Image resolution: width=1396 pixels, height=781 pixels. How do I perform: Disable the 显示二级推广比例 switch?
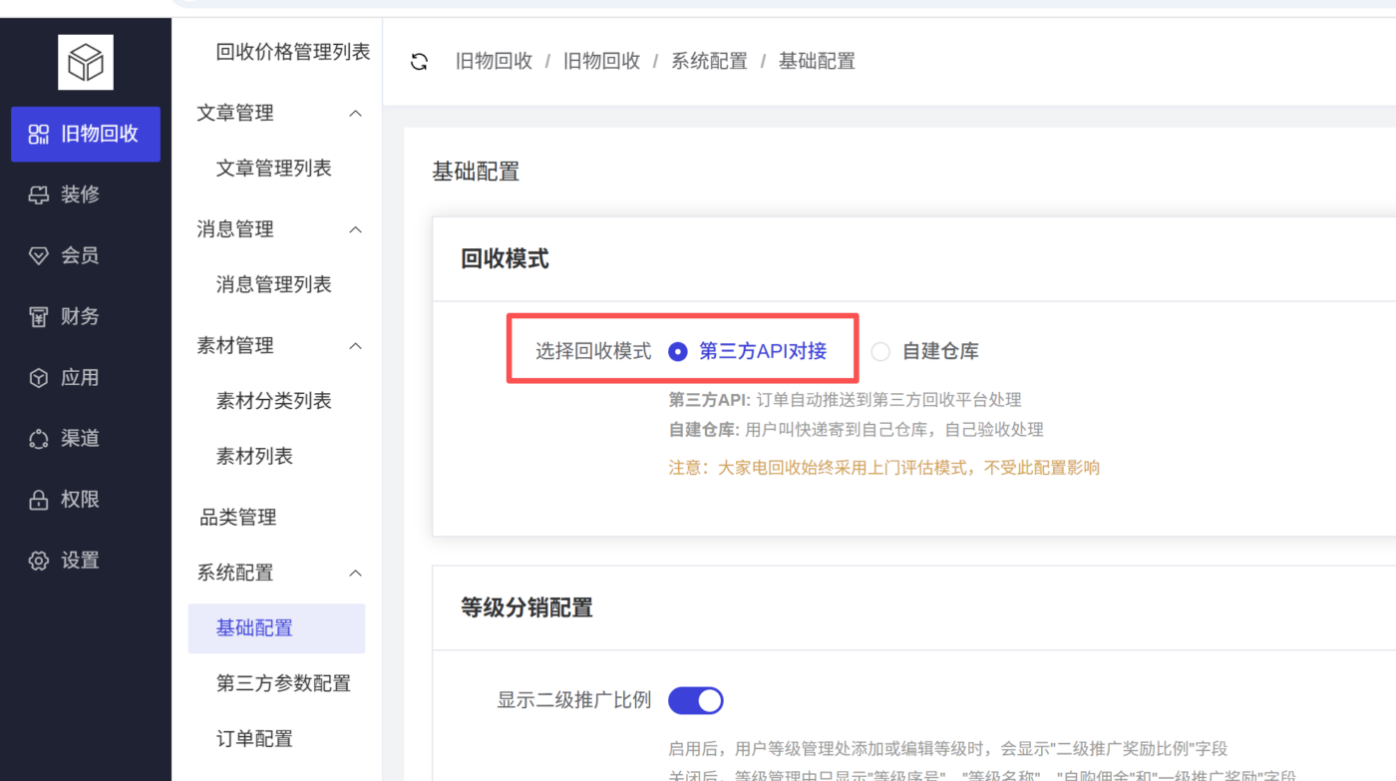coord(695,700)
